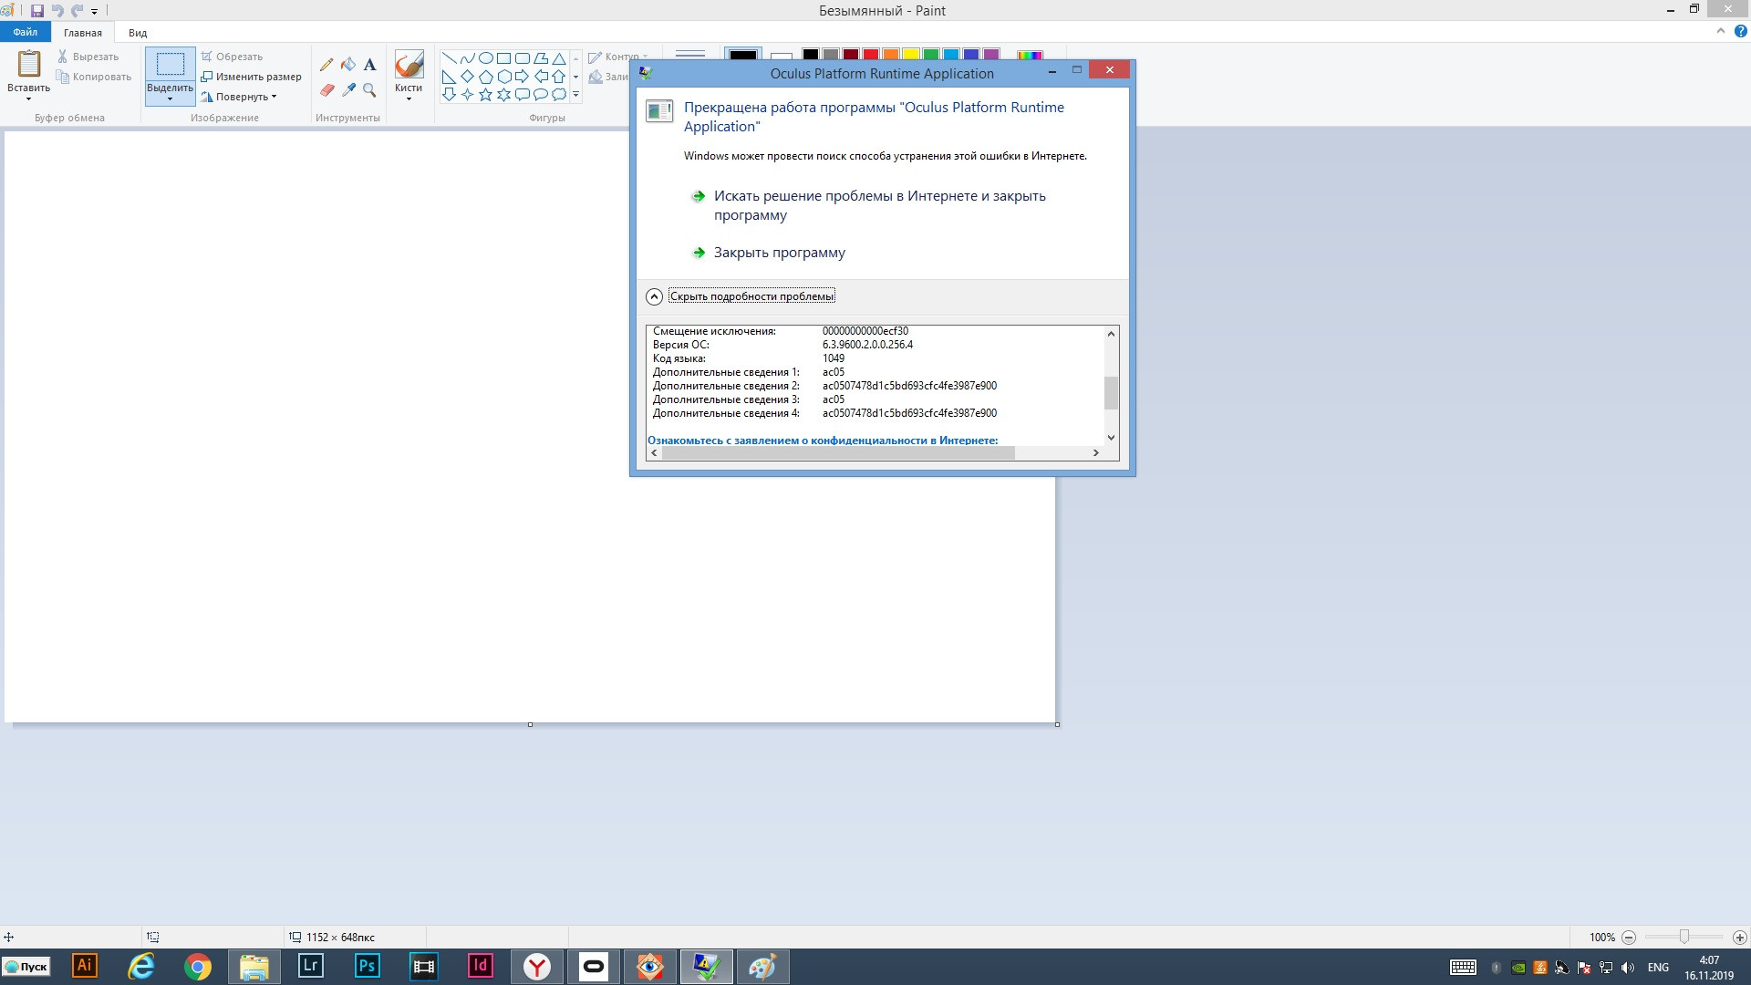Switch to the Вид ribbon tab
This screenshot has height=985, width=1751.
(x=138, y=33)
